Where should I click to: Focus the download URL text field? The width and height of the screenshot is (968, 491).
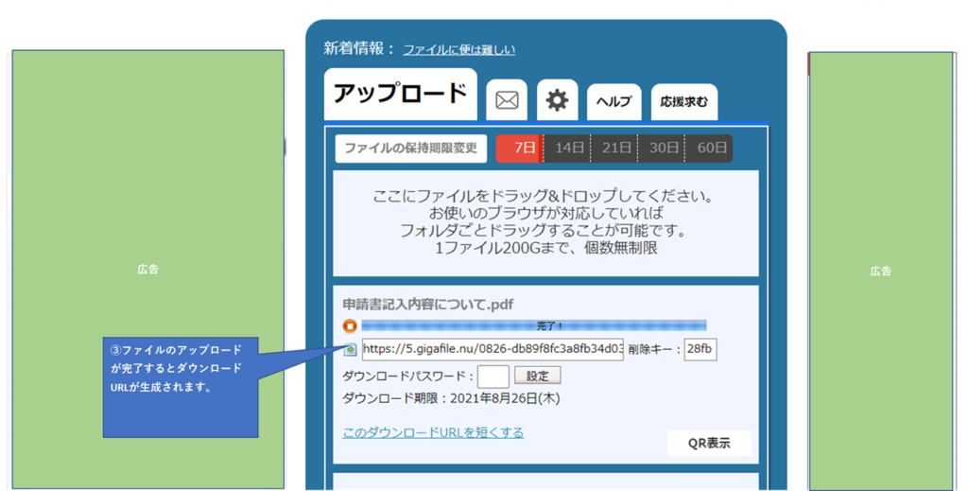(492, 350)
